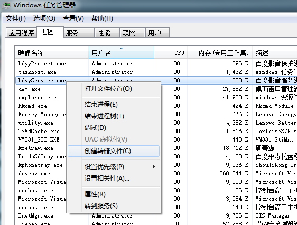Switch to the 应用程序 tab

[21, 33]
